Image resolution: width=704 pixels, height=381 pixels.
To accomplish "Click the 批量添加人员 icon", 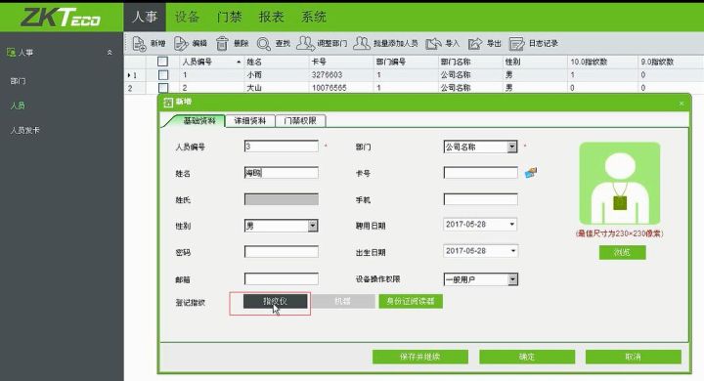I will point(362,43).
